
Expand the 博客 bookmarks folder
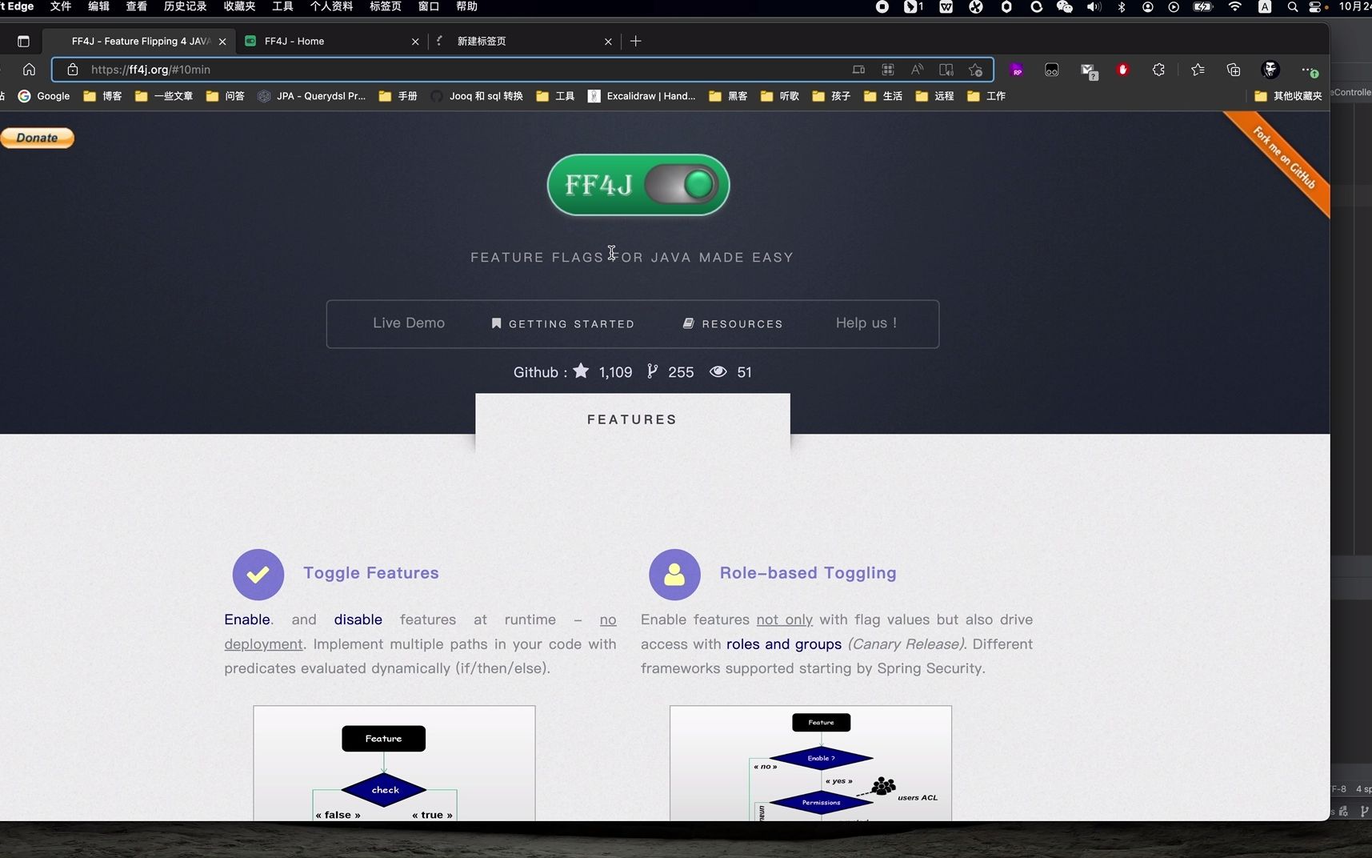coord(102,96)
